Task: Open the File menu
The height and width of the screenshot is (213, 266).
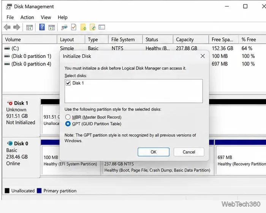Action: [x=10, y=17]
